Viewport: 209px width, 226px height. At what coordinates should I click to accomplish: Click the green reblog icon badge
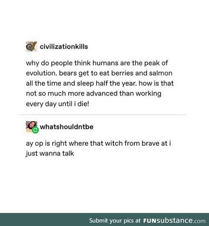[x=35, y=130]
